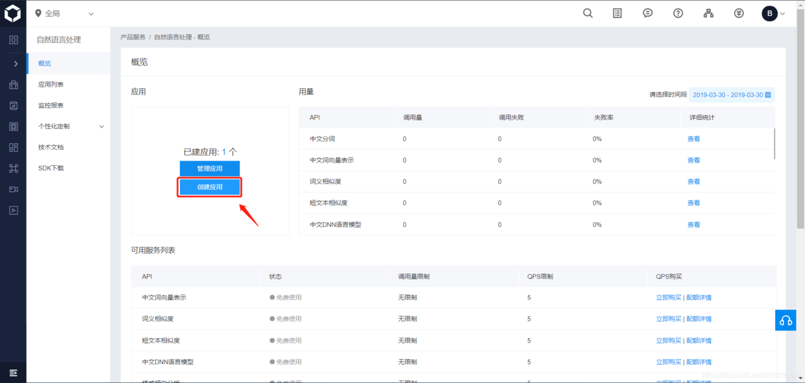Select 监控报表 in the left menu
This screenshot has width=805, height=383.
(x=69, y=105)
